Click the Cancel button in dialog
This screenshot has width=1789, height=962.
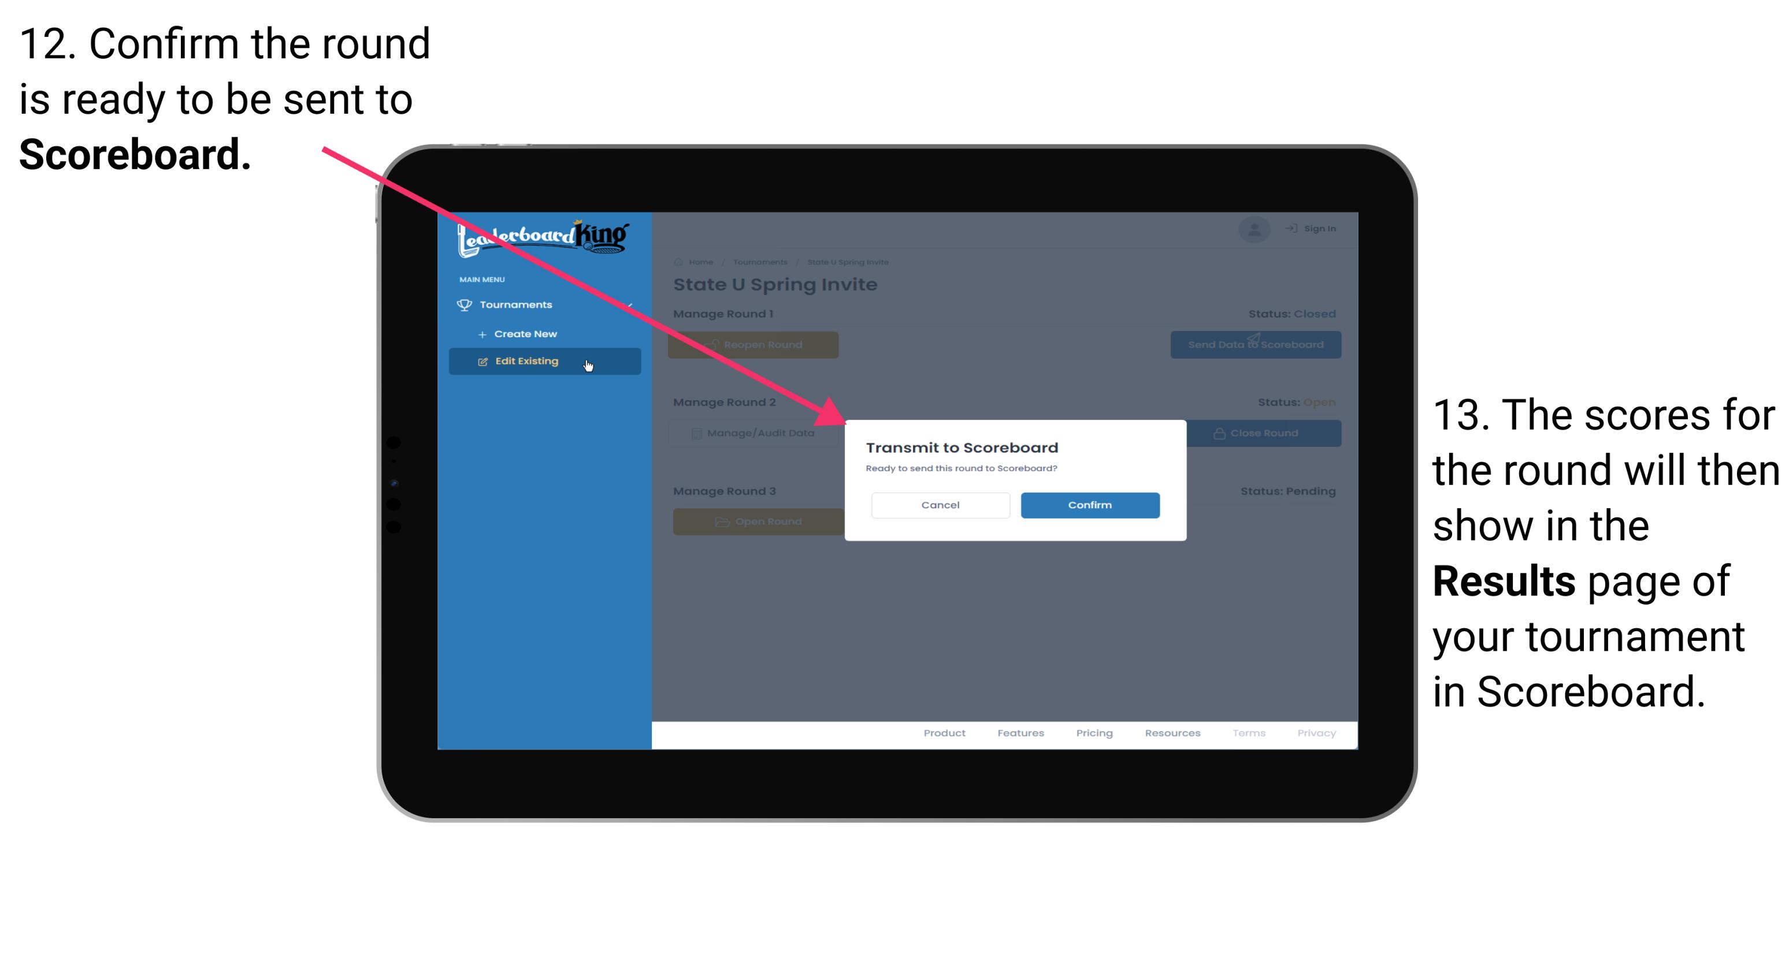(941, 505)
